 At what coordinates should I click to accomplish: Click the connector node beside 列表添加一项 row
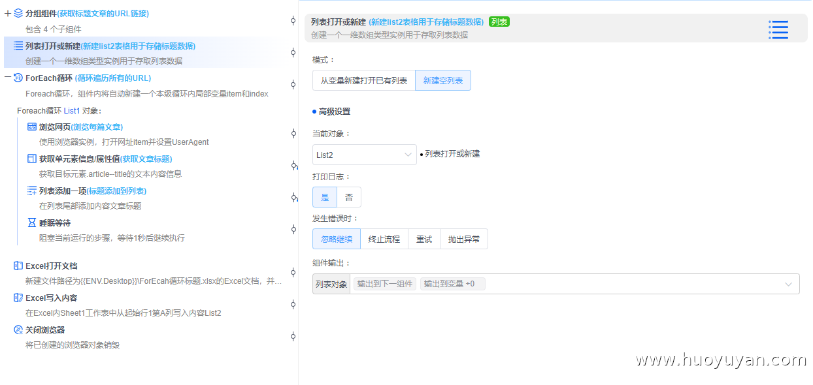293,198
